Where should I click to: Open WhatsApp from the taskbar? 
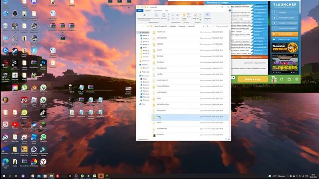click(x=82, y=176)
